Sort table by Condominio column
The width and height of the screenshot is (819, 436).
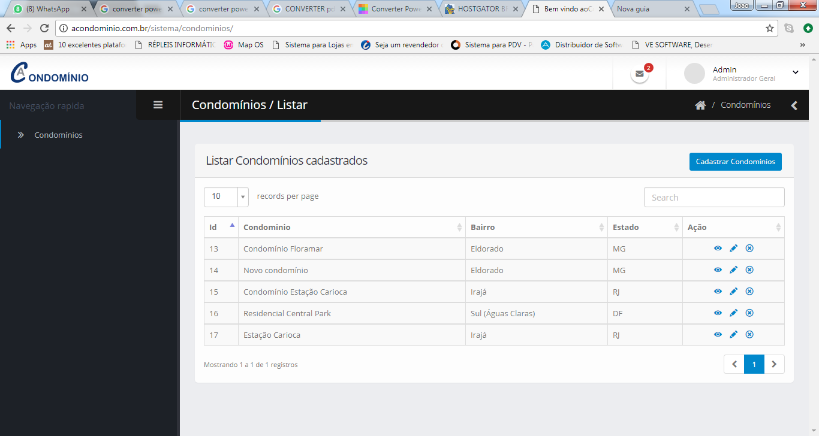[352, 227]
